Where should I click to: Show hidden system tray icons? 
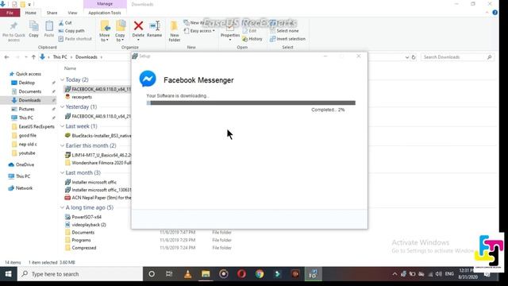pos(394,274)
